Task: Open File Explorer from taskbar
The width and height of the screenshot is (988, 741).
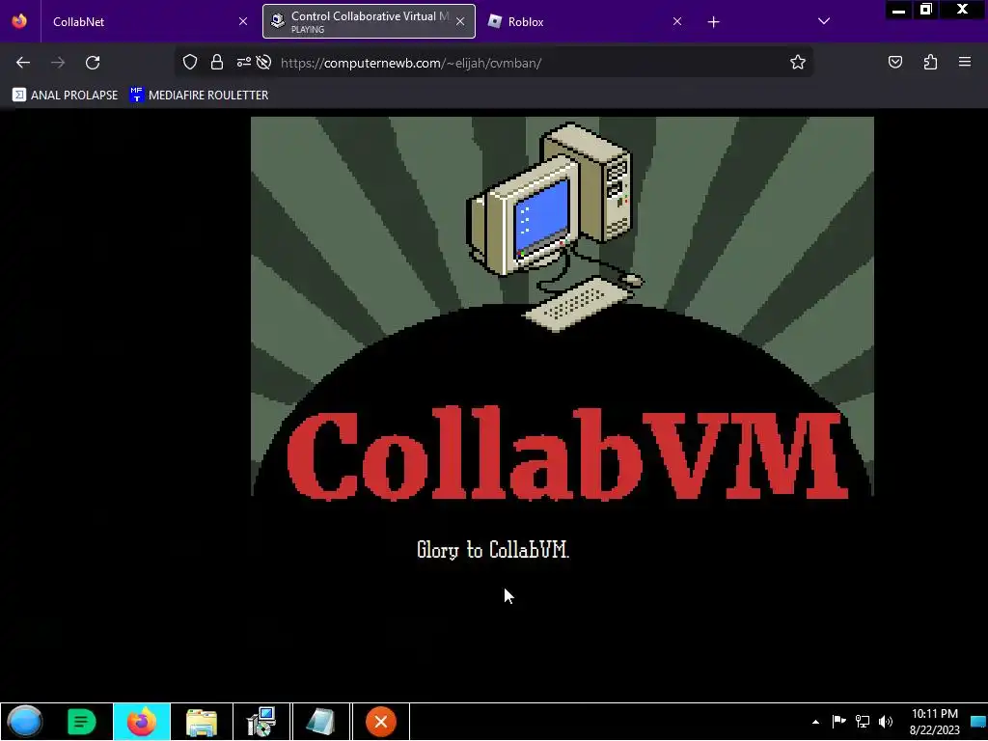Action: point(202,722)
